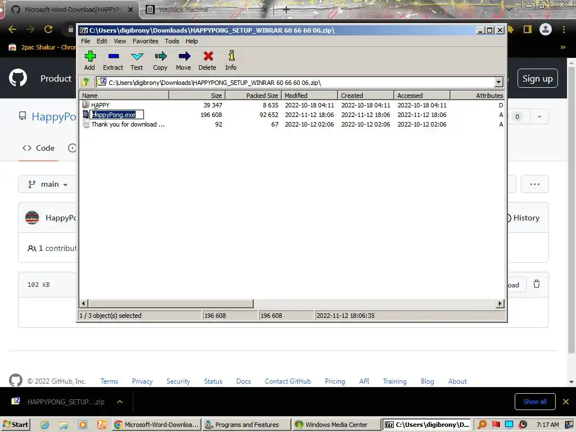Click the horizontal scrollbar thumb
576x432 pixels.
(170, 303)
